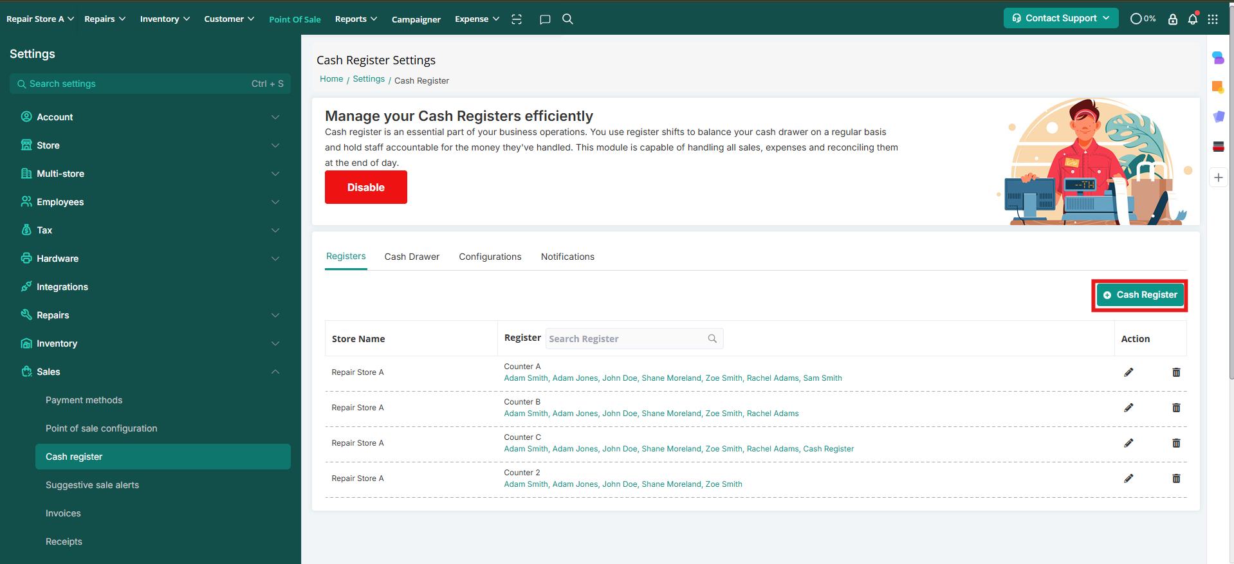
Task: Add a new Cash Register
Action: tap(1139, 295)
